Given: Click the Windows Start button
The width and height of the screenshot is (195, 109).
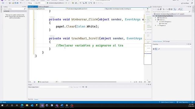Looking at the screenshot, I should coord(2,105).
